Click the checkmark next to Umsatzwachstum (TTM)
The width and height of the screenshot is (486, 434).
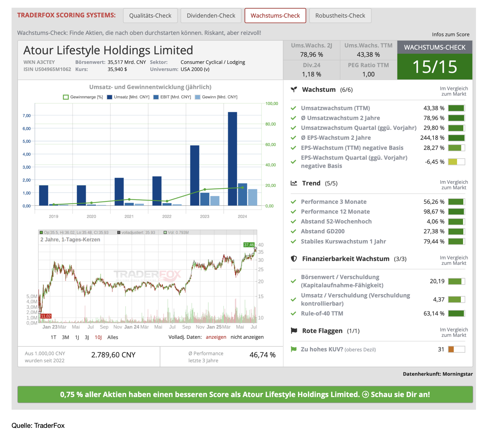(x=294, y=108)
